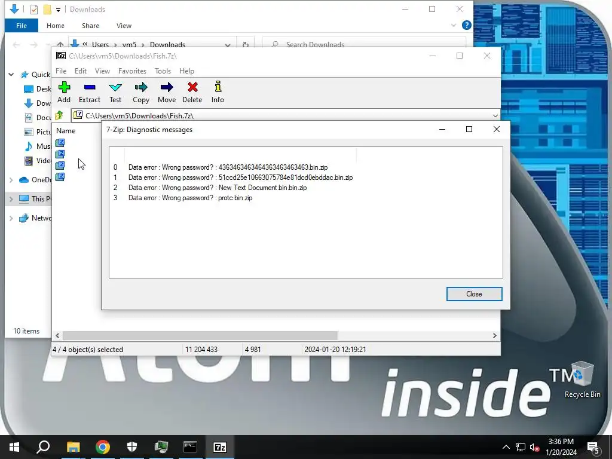
Task: Expand the 7-Zip address path dropdown
Action: coord(495,115)
